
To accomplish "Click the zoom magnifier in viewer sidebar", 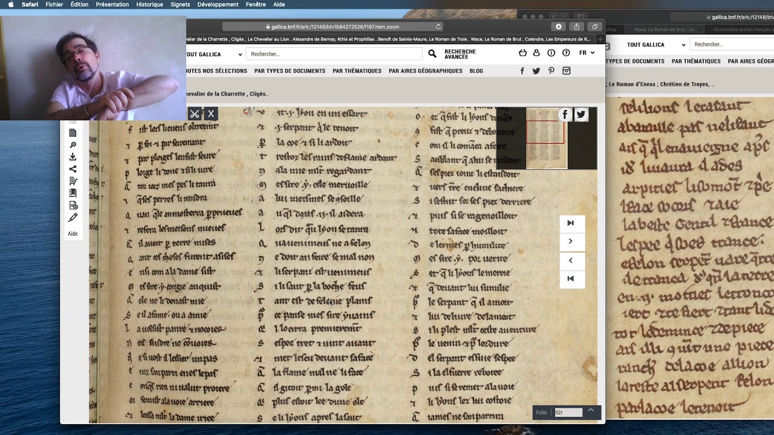I will pos(73,145).
